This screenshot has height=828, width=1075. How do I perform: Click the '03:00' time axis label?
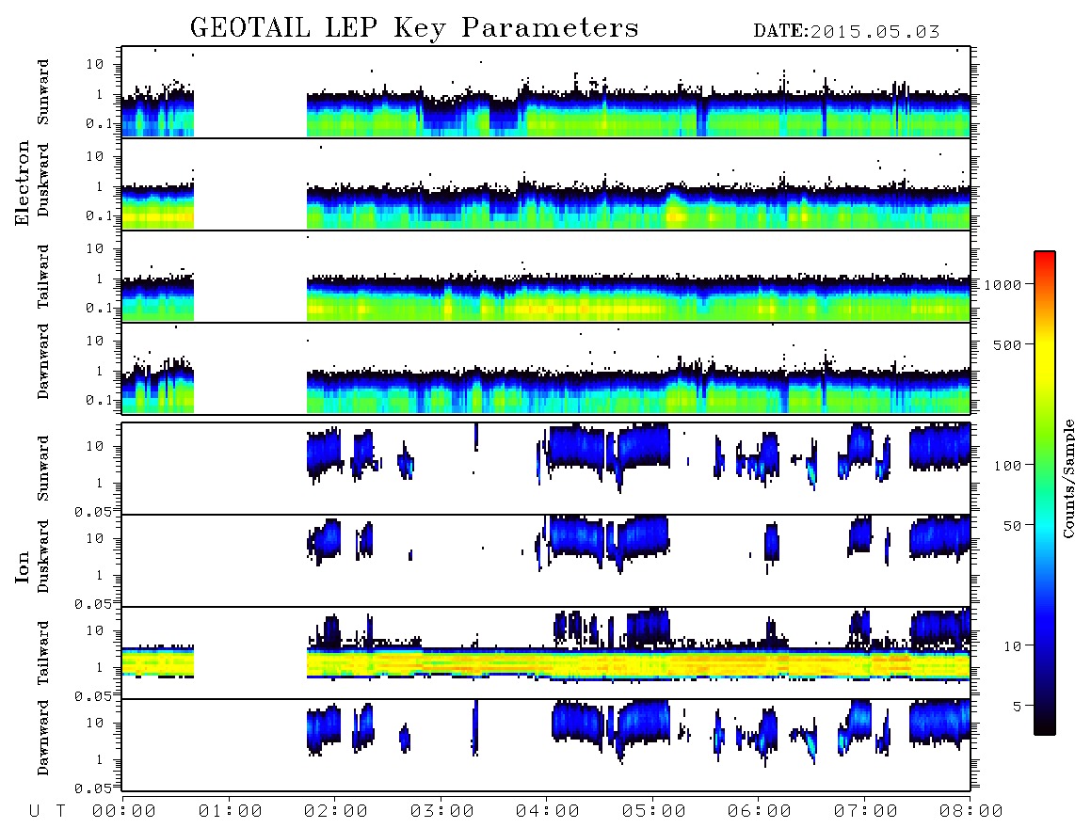[442, 811]
